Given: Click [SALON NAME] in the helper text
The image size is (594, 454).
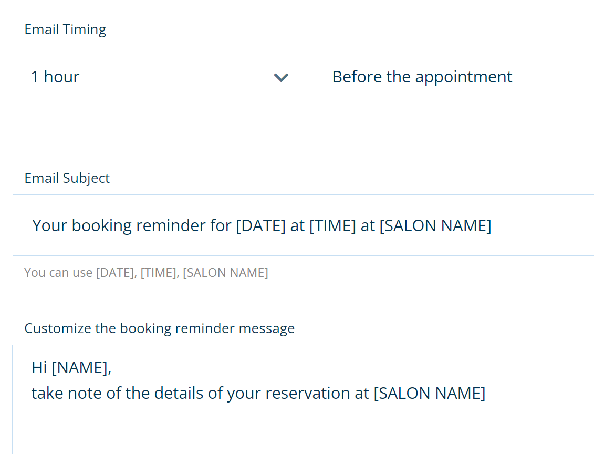Looking at the screenshot, I should pos(225,273).
